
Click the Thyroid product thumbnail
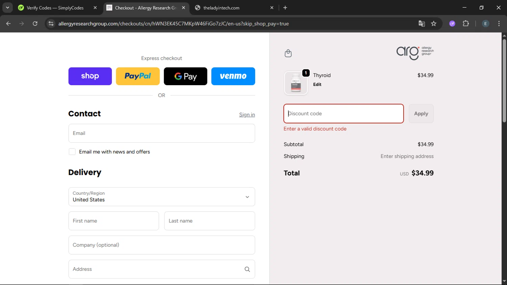pyautogui.click(x=296, y=83)
